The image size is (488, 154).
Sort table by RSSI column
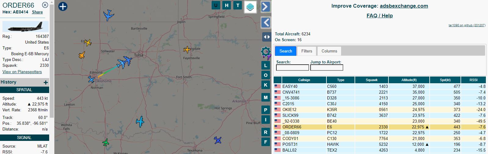point(473,80)
